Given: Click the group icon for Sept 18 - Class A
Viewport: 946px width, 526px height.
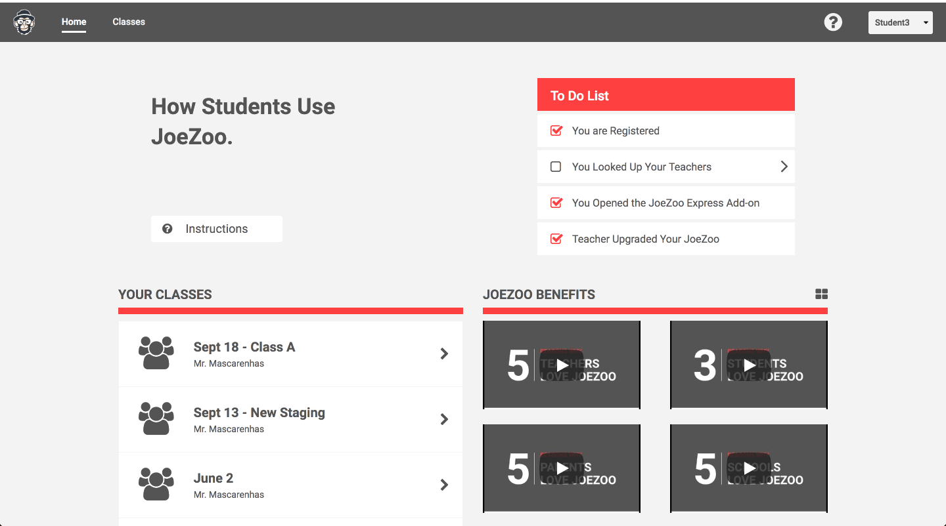Looking at the screenshot, I should (x=156, y=353).
